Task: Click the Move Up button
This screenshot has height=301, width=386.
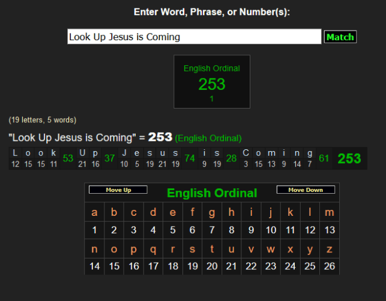Action: [118, 190]
